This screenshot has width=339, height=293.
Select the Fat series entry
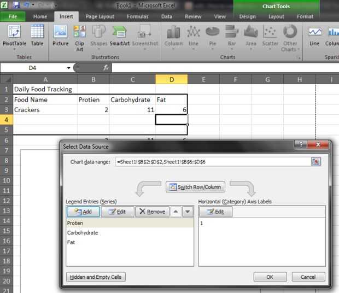pos(130,242)
